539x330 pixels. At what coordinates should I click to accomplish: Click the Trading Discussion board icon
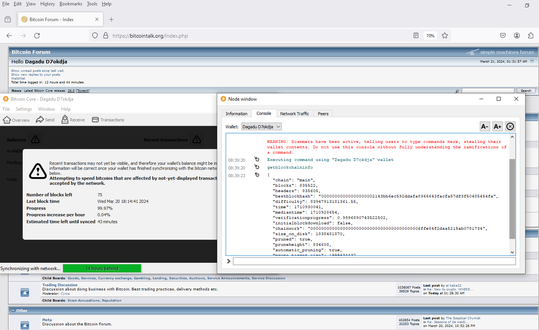coord(25,293)
